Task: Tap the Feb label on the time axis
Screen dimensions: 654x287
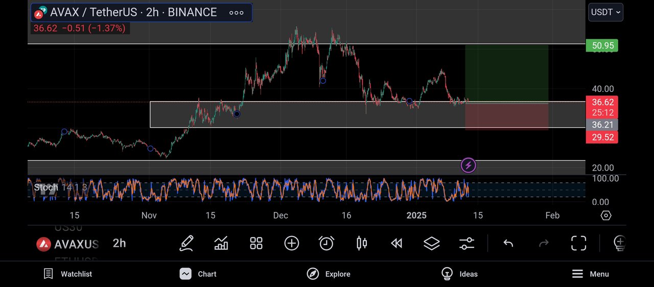Action: pyautogui.click(x=552, y=216)
